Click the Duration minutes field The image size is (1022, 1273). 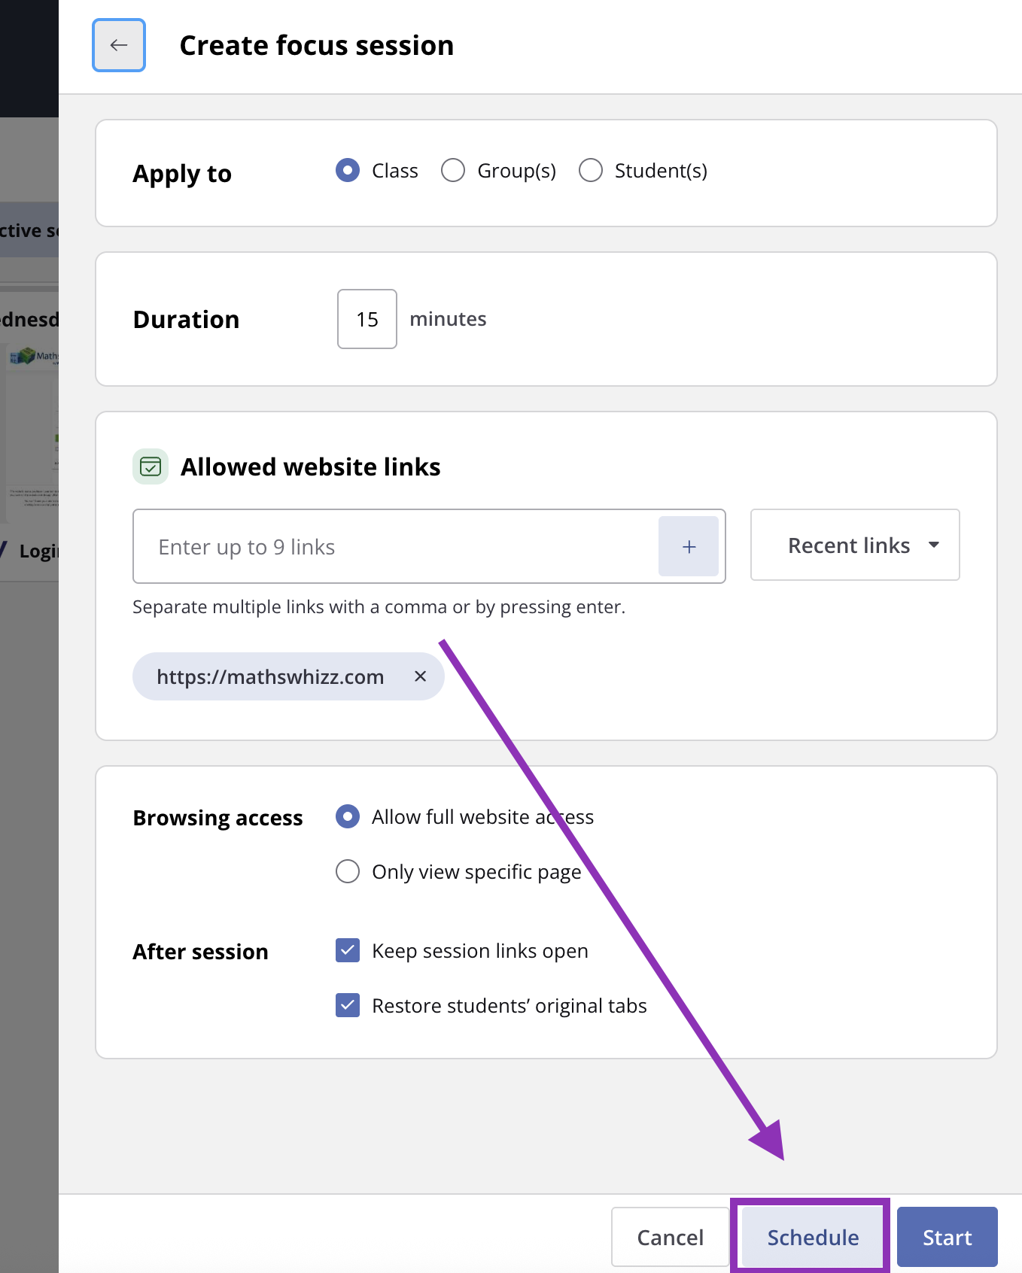(367, 319)
